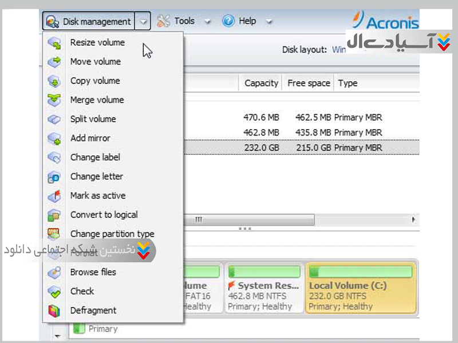Open the Disk layout link
This screenshot has width=458, height=343.
click(x=339, y=50)
